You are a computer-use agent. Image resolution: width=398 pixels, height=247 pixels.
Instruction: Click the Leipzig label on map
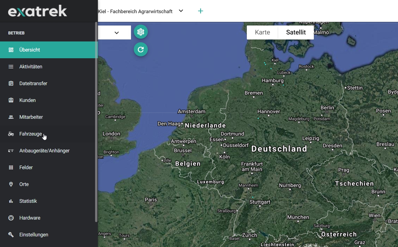311,138
